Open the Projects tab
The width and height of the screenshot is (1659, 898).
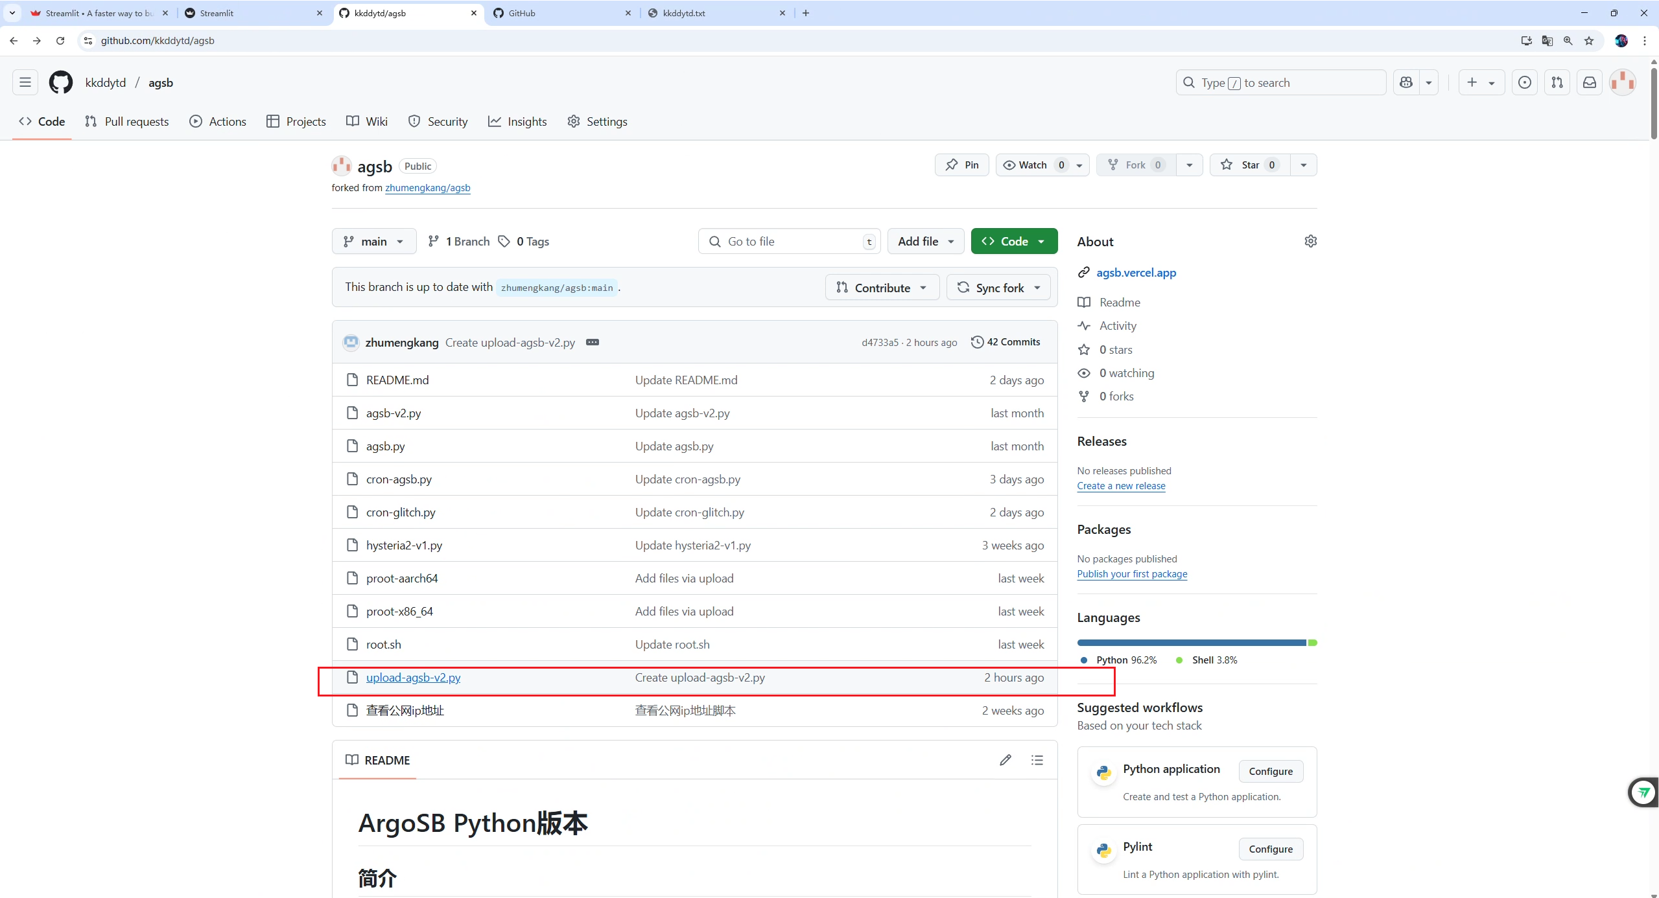coord(296,121)
